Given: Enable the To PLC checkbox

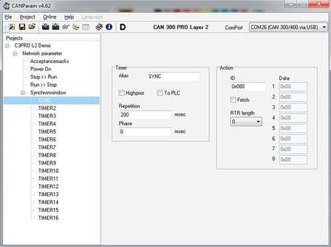Looking at the screenshot, I should tap(160, 93).
